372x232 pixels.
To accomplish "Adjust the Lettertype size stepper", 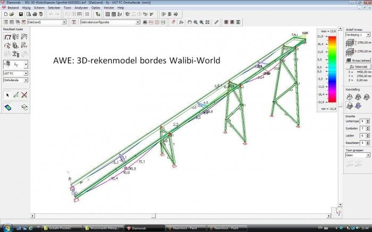I will click(x=368, y=122).
